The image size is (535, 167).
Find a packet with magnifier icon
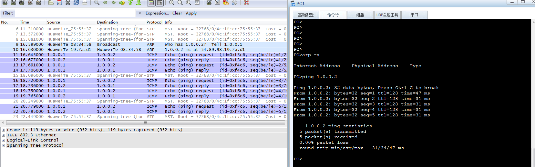[x=97, y=3]
